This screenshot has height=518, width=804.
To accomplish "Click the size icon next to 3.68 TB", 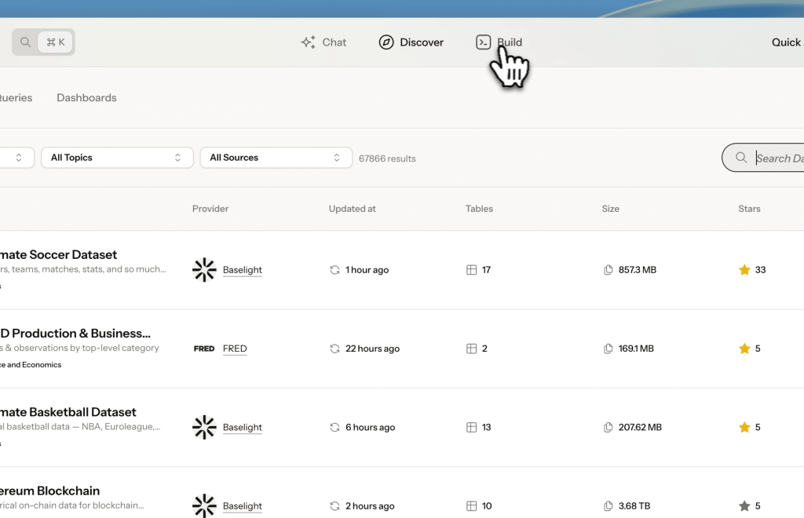I will (x=608, y=505).
